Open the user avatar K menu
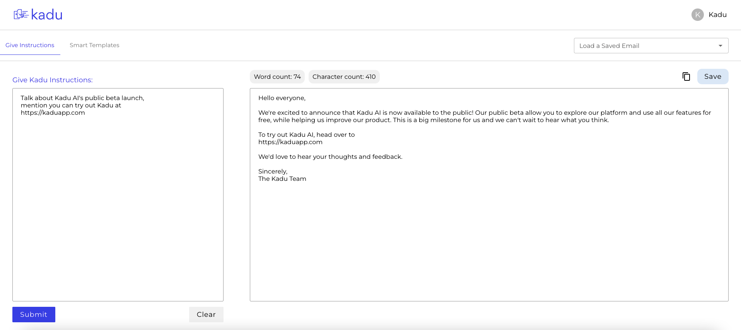 click(697, 15)
